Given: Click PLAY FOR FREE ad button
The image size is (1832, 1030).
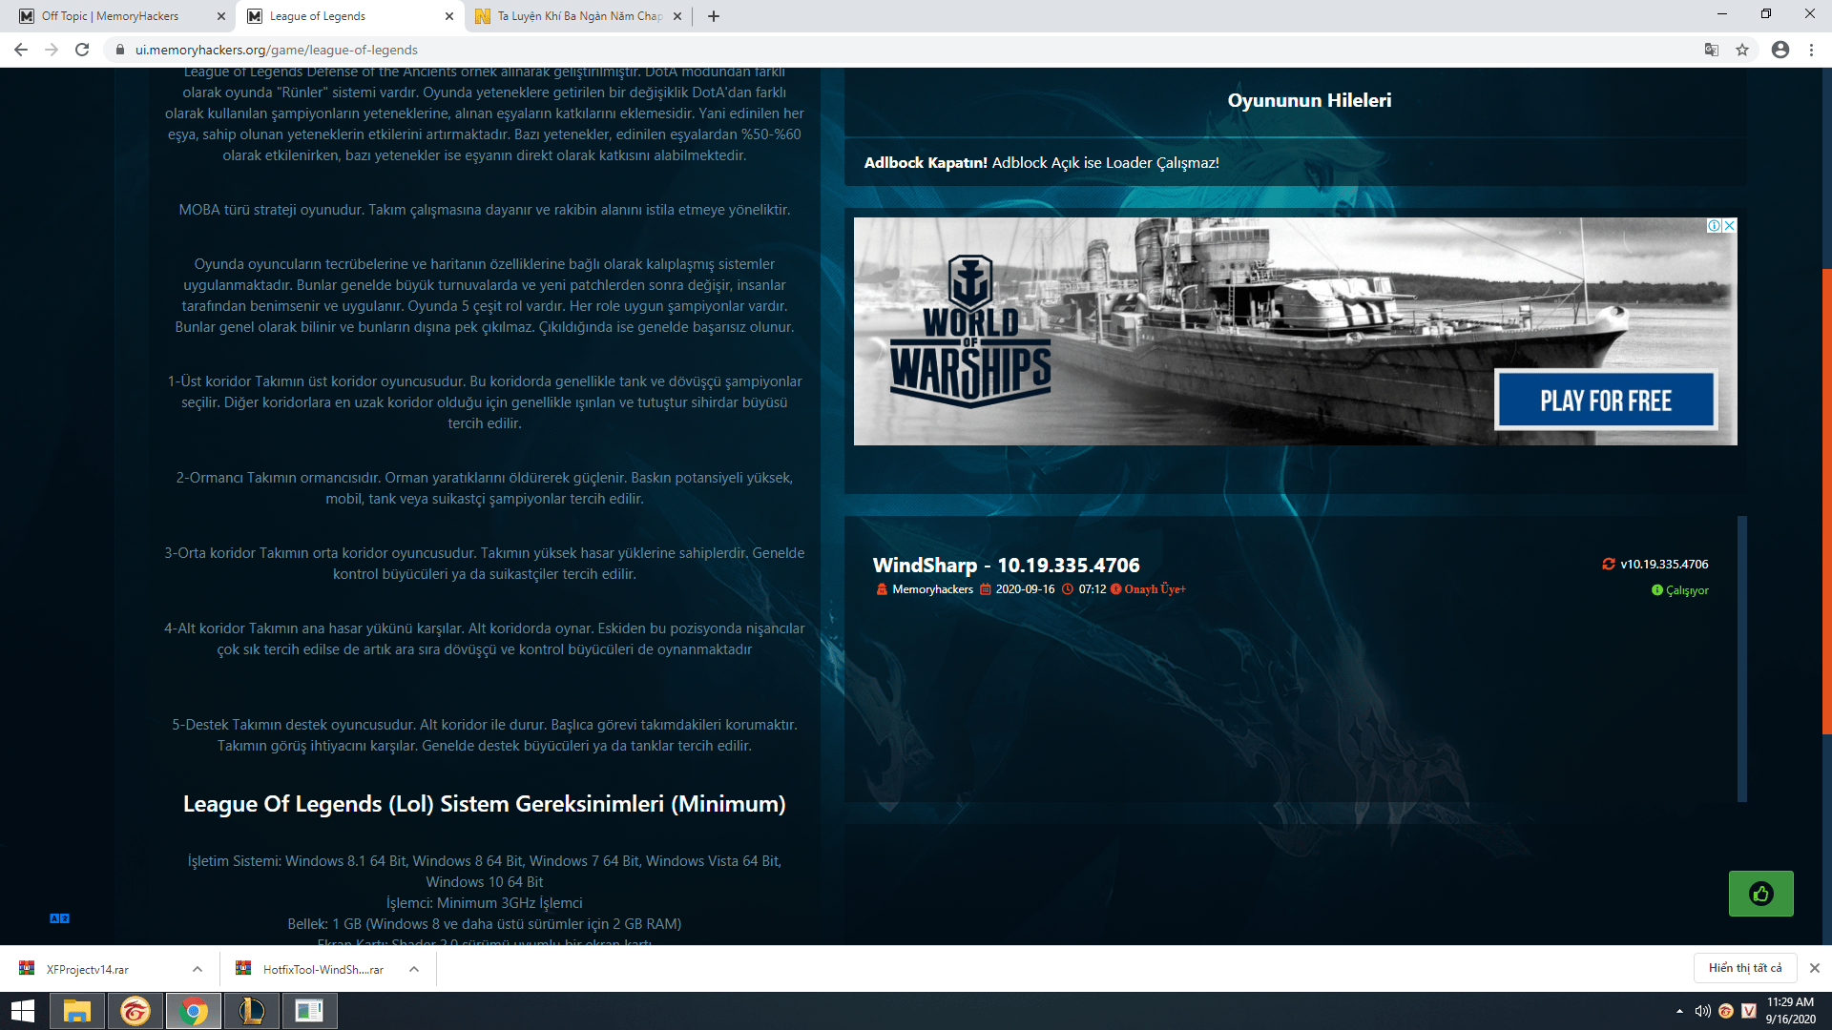Looking at the screenshot, I should click(x=1606, y=401).
